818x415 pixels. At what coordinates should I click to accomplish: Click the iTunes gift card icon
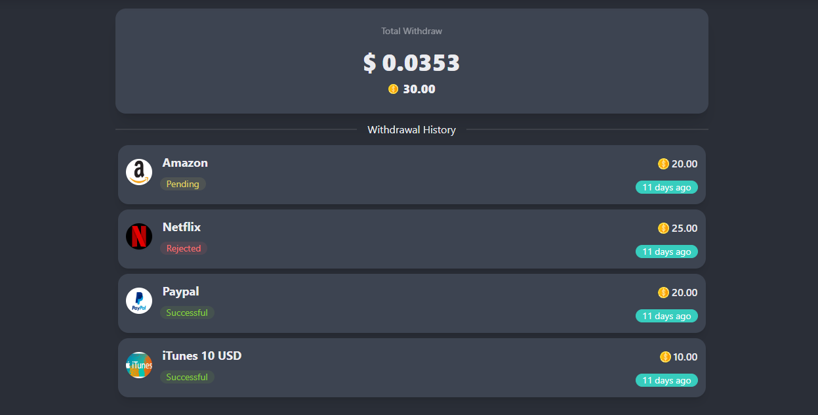(x=139, y=365)
